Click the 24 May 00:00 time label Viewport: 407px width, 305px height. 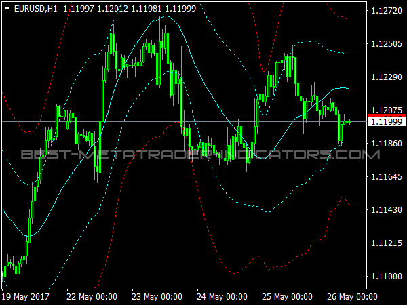(222, 297)
